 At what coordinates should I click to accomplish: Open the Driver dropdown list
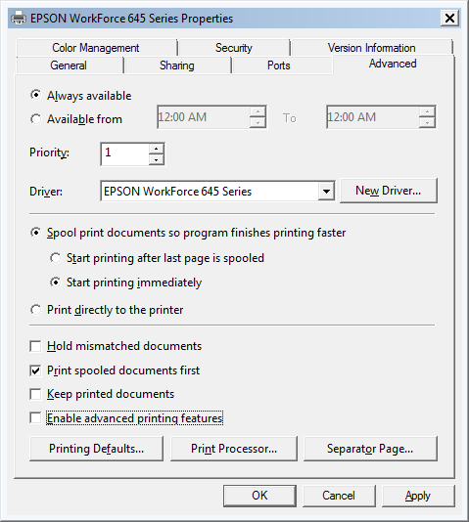pos(326,191)
